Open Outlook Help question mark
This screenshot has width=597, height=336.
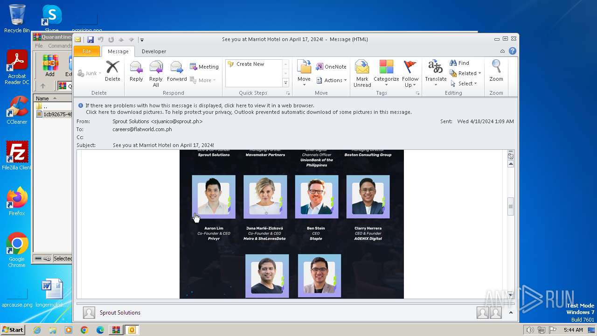(x=513, y=51)
